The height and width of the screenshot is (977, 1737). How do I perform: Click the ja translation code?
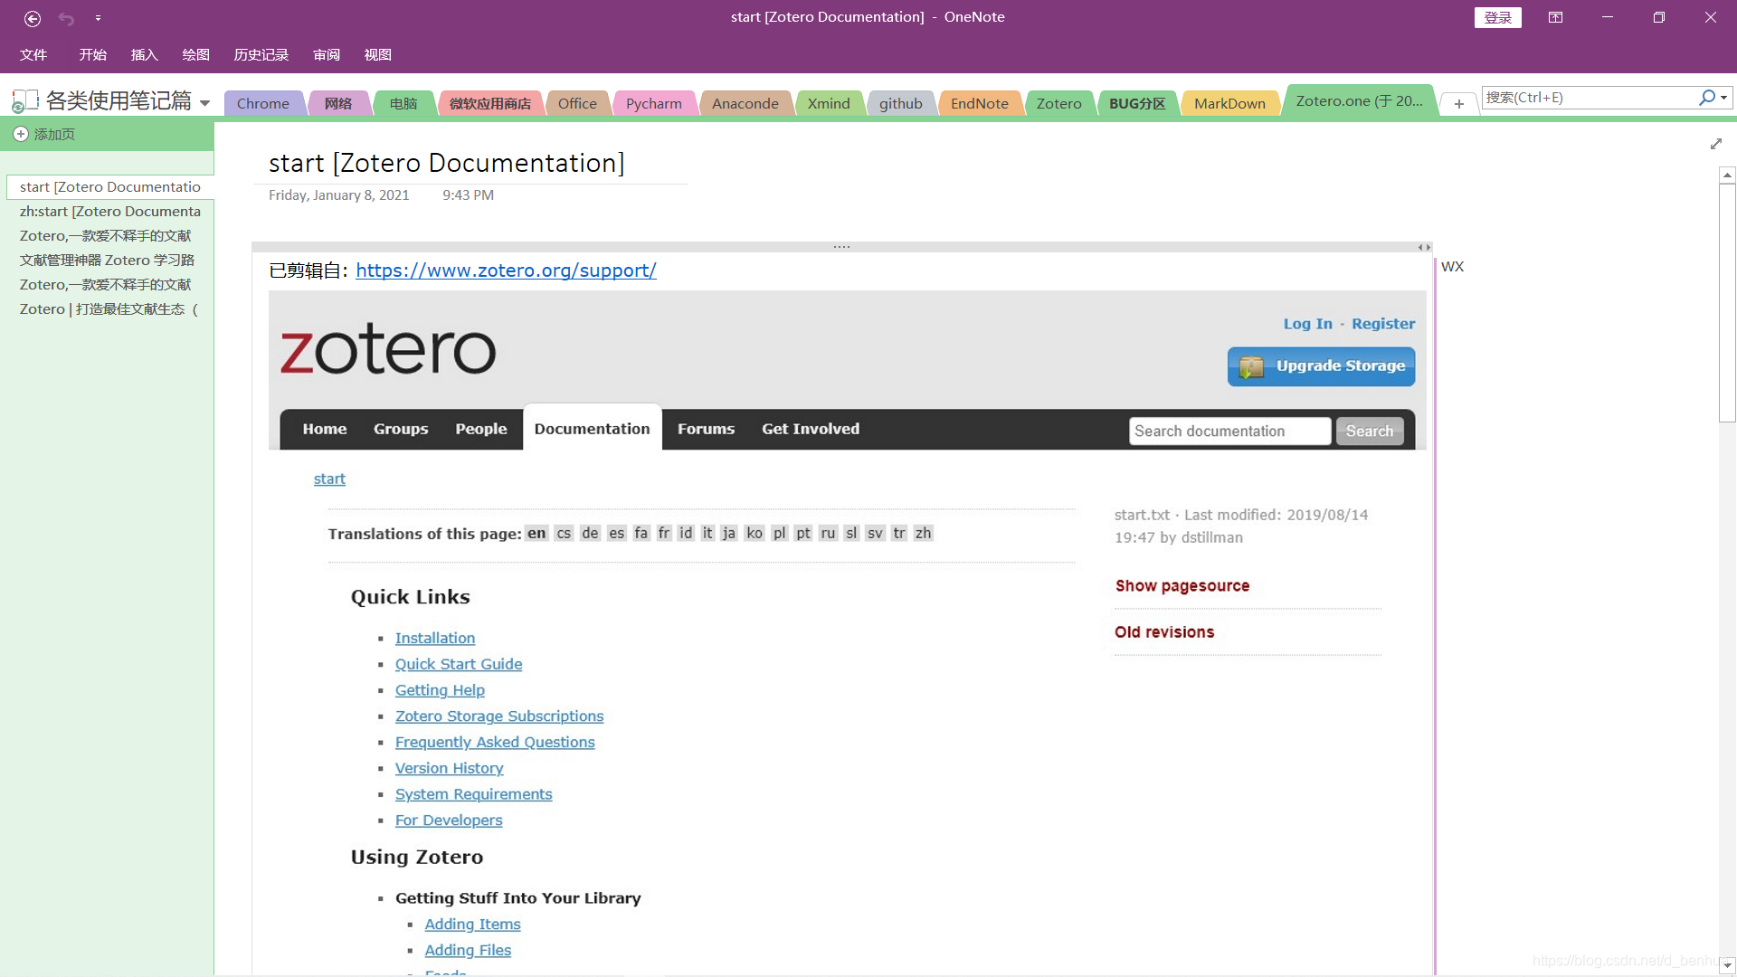click(x=728, y=533)
